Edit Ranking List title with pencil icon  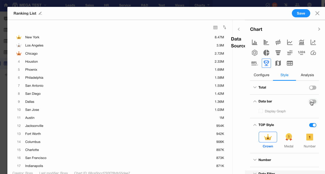(40, 14)
